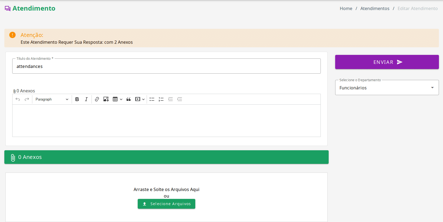Insert a bulleted list
This screenshot has width=443, height=222.
[x=152, y=99]
